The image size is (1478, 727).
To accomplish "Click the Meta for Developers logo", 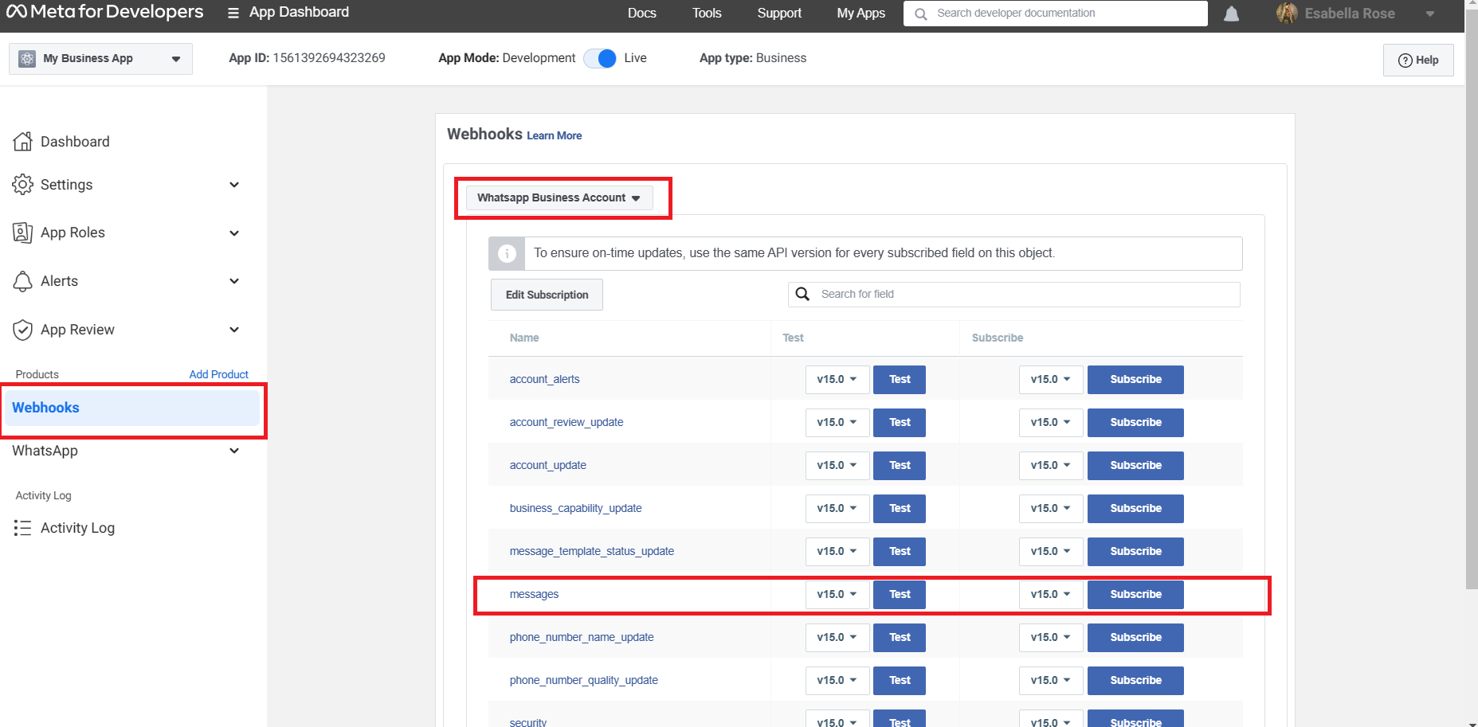I will click(x=104, y=12).
